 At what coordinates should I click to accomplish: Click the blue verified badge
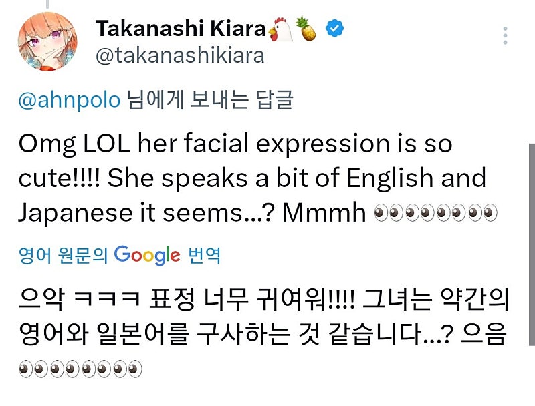(x=334, y=29)
